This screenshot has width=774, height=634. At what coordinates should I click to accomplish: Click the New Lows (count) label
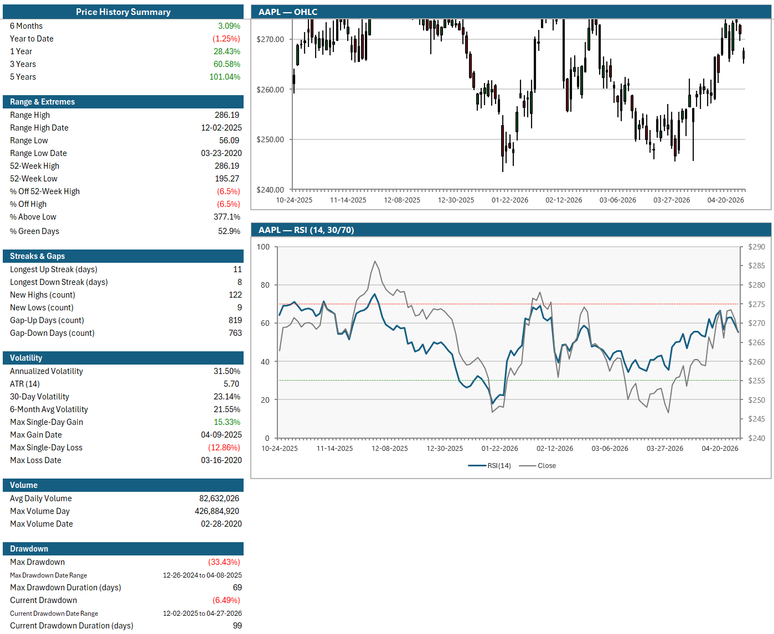click(42, 308)
